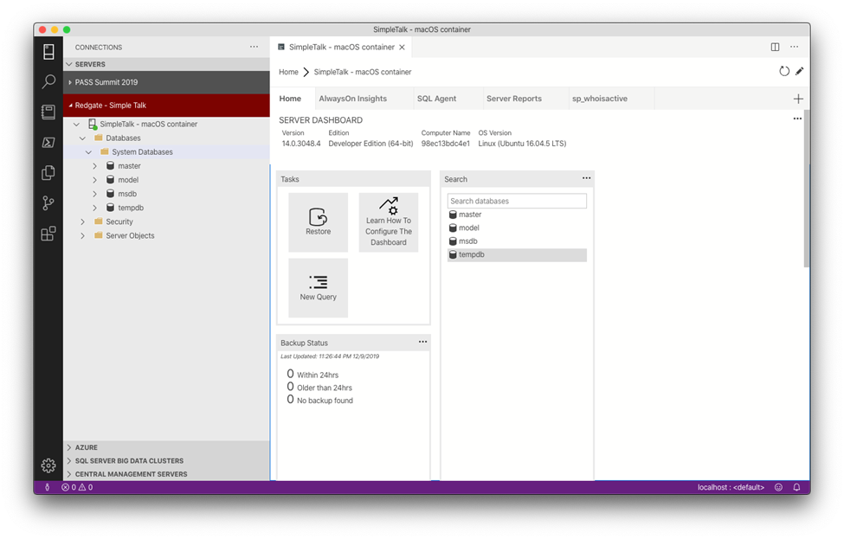Switch to the Server Reports tab
844x539 pixels.
[514, 99]
